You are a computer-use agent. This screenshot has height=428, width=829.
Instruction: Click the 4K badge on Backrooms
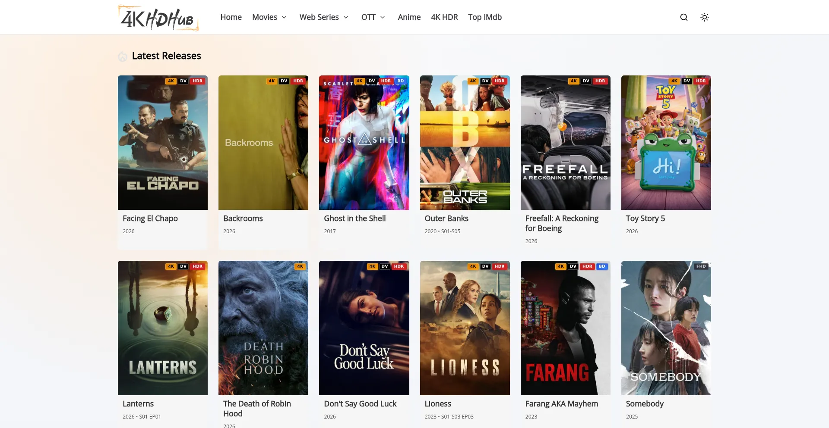(272, 81)
